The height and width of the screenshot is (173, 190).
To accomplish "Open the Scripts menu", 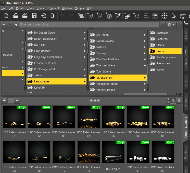I will click(80, 8).
